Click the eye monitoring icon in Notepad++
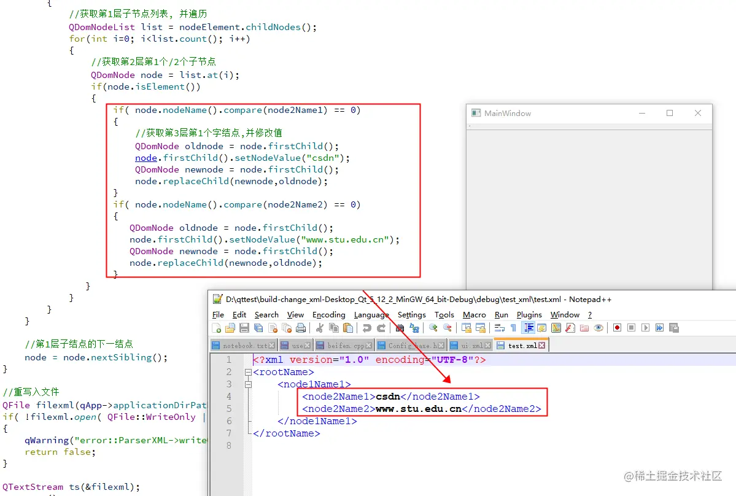 598,328
